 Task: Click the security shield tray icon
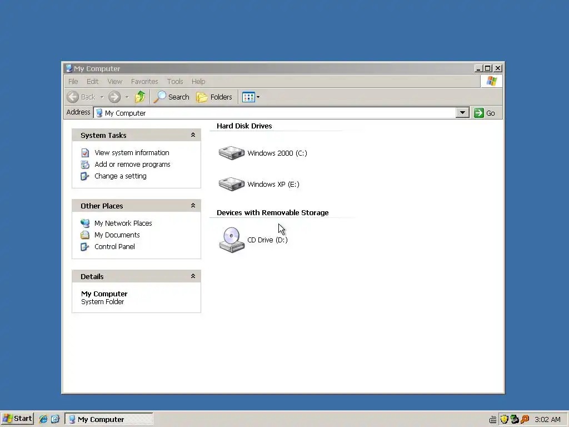(504, 419)
